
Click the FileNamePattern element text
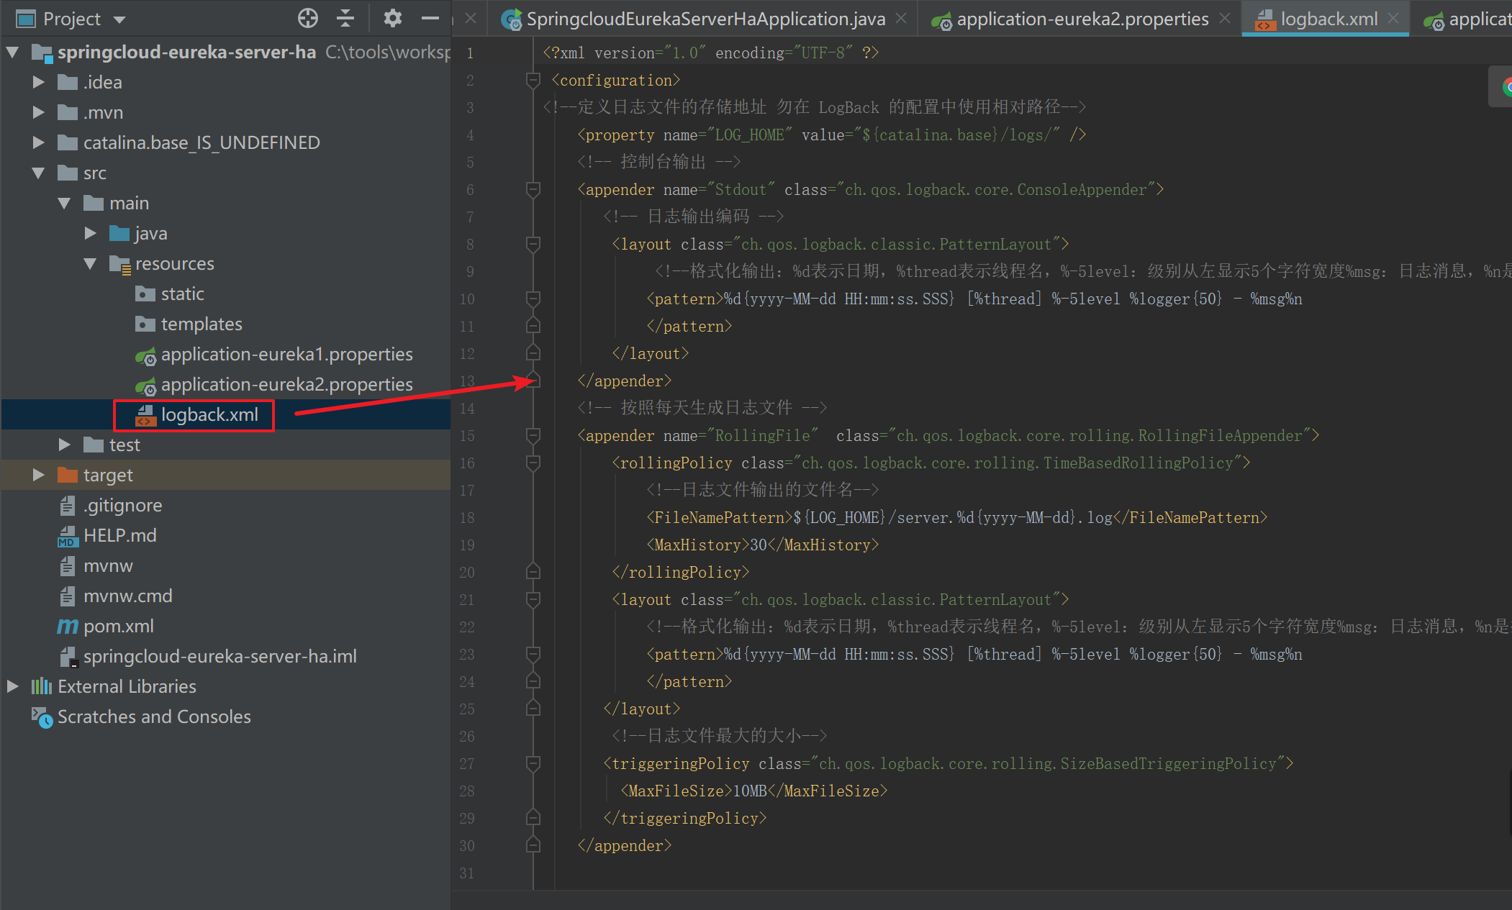(956, 517)
